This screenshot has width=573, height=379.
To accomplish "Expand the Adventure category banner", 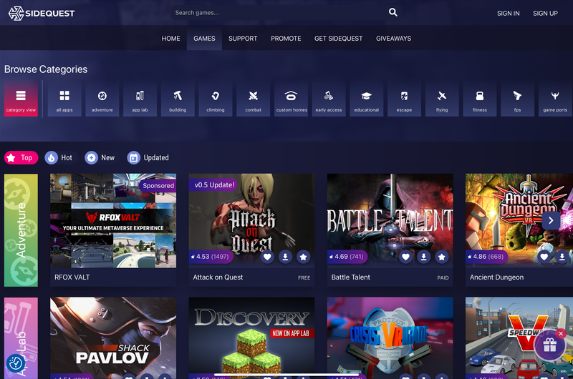I will 21,230.
